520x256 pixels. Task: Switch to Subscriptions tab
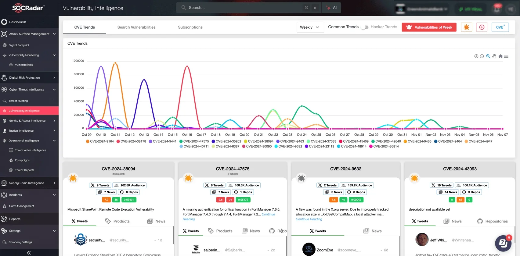190,27
